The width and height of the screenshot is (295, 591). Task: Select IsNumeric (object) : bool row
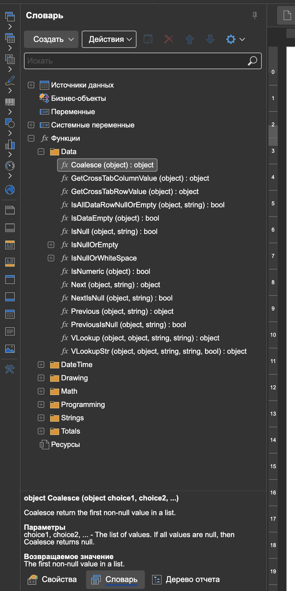(105, 272)
